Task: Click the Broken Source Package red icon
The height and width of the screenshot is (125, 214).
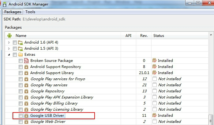Action: [x=26, y=61]
